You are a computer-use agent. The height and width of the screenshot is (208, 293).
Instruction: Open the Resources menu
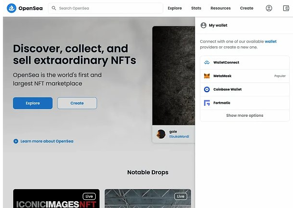[x=220, y=8]
